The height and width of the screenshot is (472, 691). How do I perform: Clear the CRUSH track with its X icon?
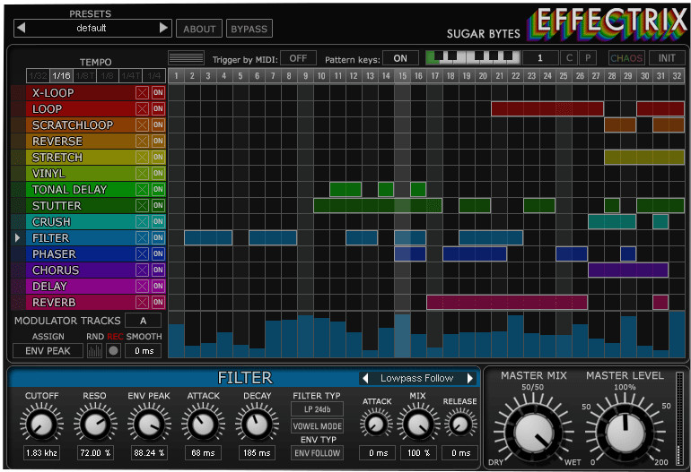coord(142,222)
